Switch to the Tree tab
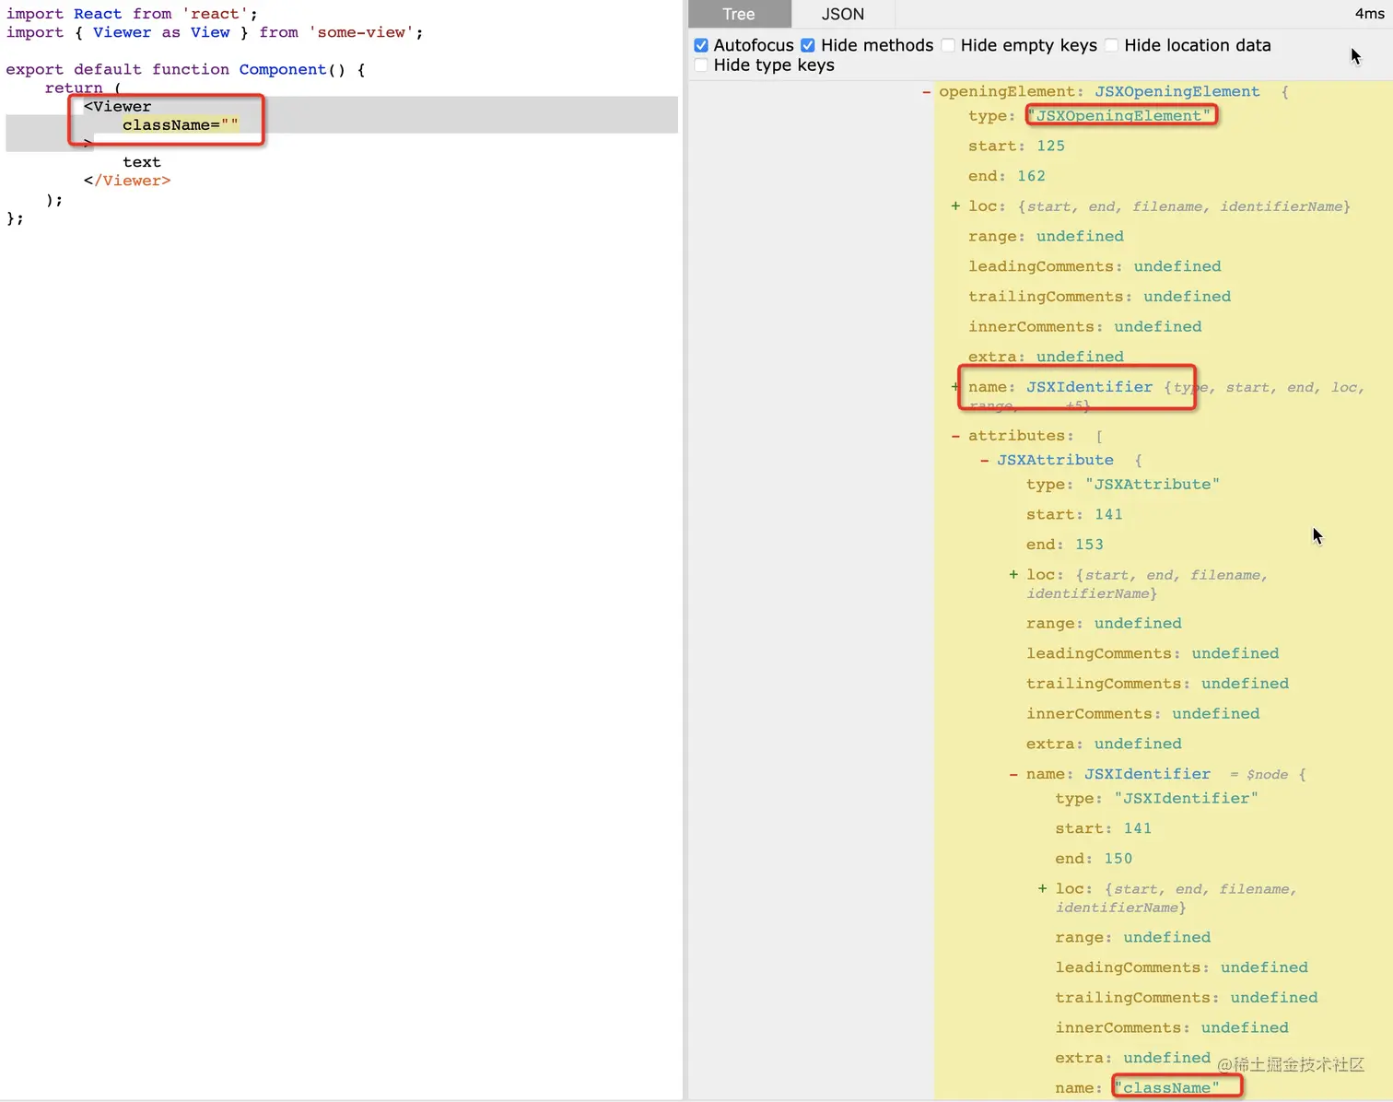1393x1102 pixels. (739, 14)
